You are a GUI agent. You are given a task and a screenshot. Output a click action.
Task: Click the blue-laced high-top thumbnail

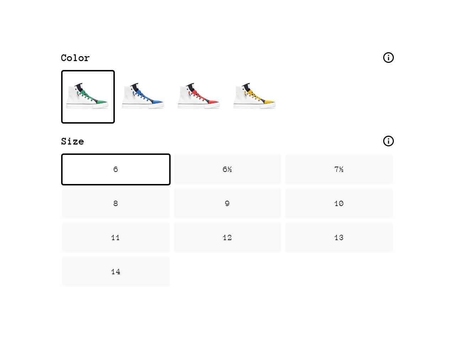click(143, 97)
